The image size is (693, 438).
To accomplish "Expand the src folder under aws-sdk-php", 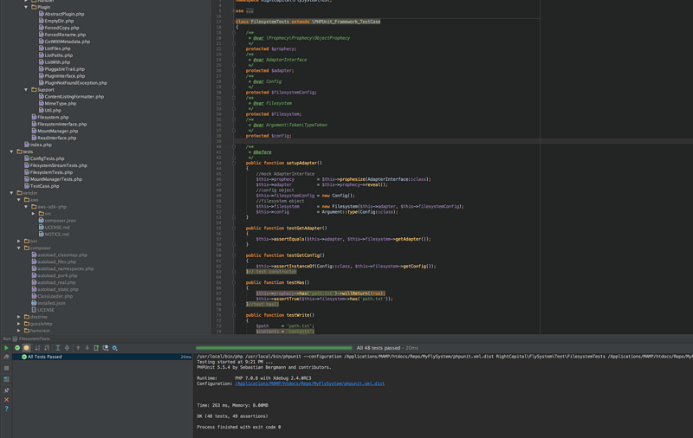I will 33,214.
